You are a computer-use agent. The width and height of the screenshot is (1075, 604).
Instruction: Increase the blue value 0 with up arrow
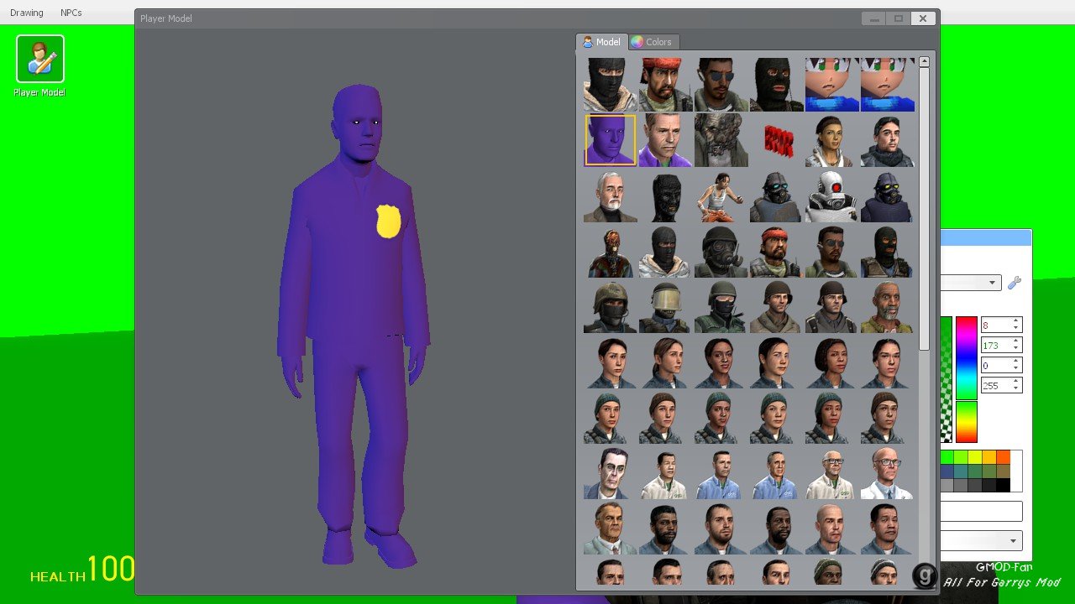1016,362
